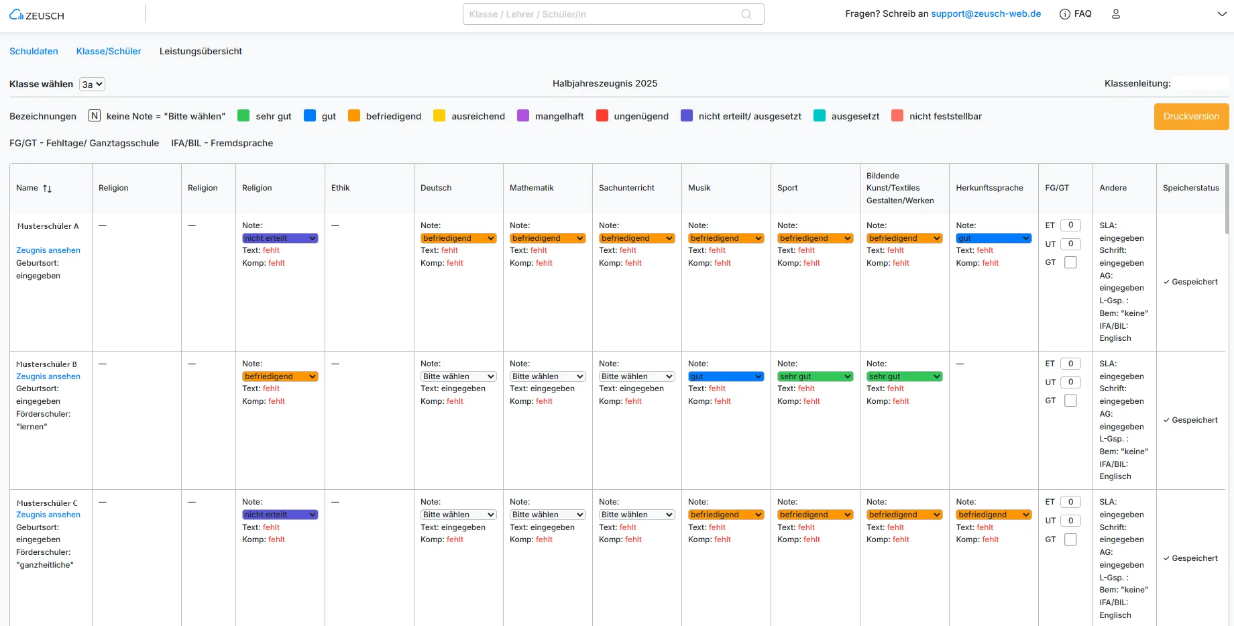Toggle GT checkbox for Musterschüler B
This screenshot has height=626, width=1234.
click(1070, 401)
